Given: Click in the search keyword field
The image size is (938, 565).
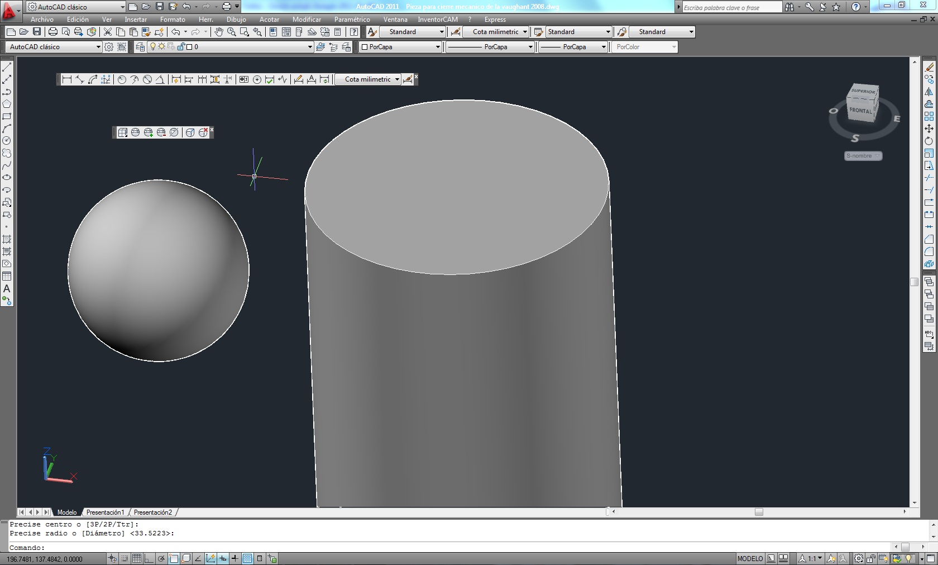Looking at the screenshot, I should (732, 7).
